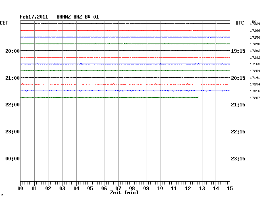Click the 11 minute axis label

(x=174, y=189)
